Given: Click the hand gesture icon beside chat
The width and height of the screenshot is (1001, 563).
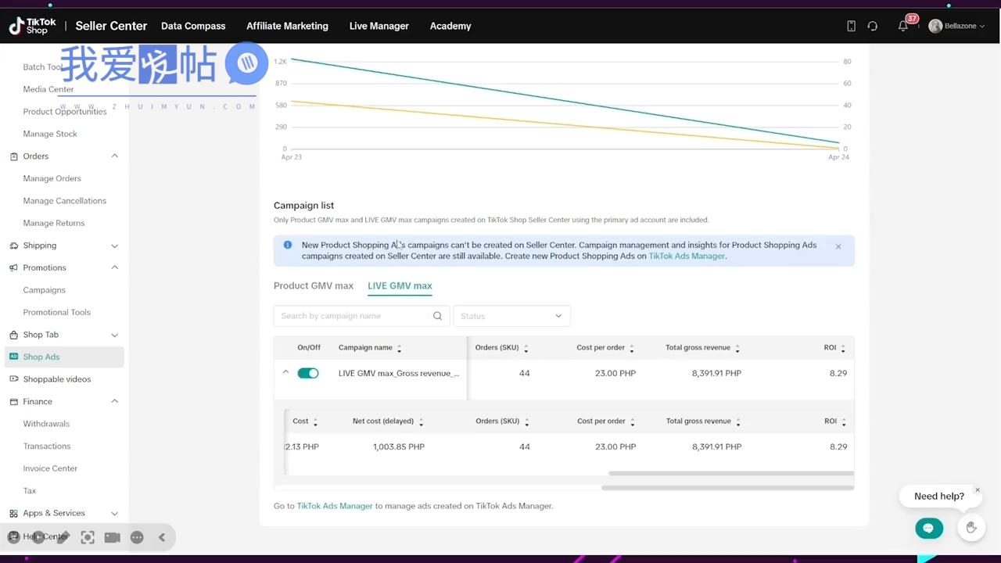Looking at the screenshot, I should coord(971,528).
